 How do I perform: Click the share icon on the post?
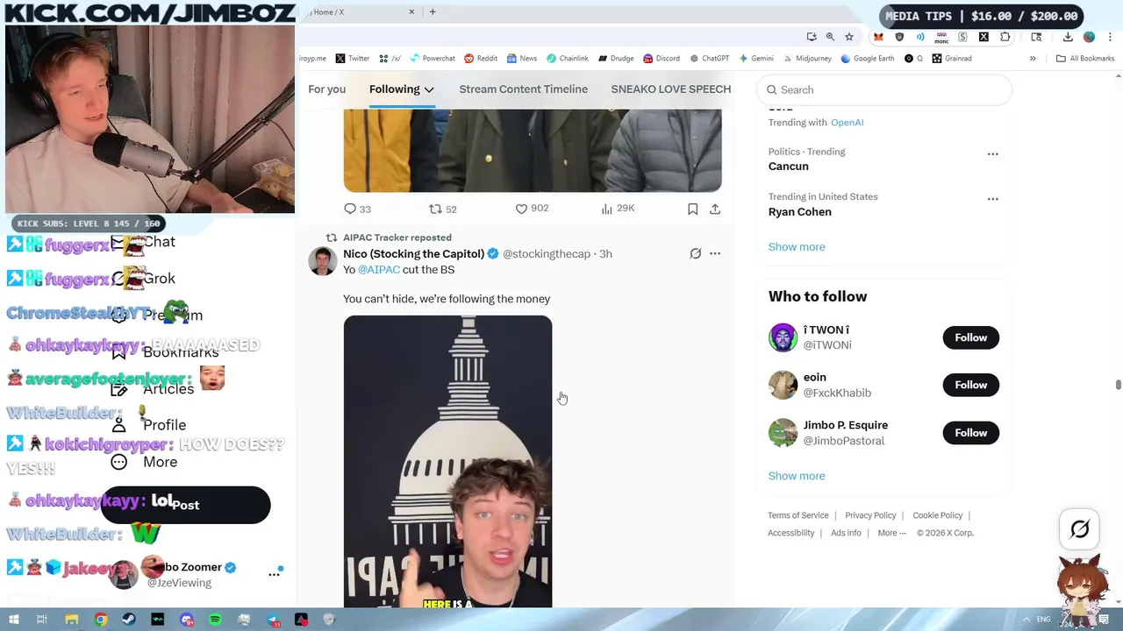point(715,209)
